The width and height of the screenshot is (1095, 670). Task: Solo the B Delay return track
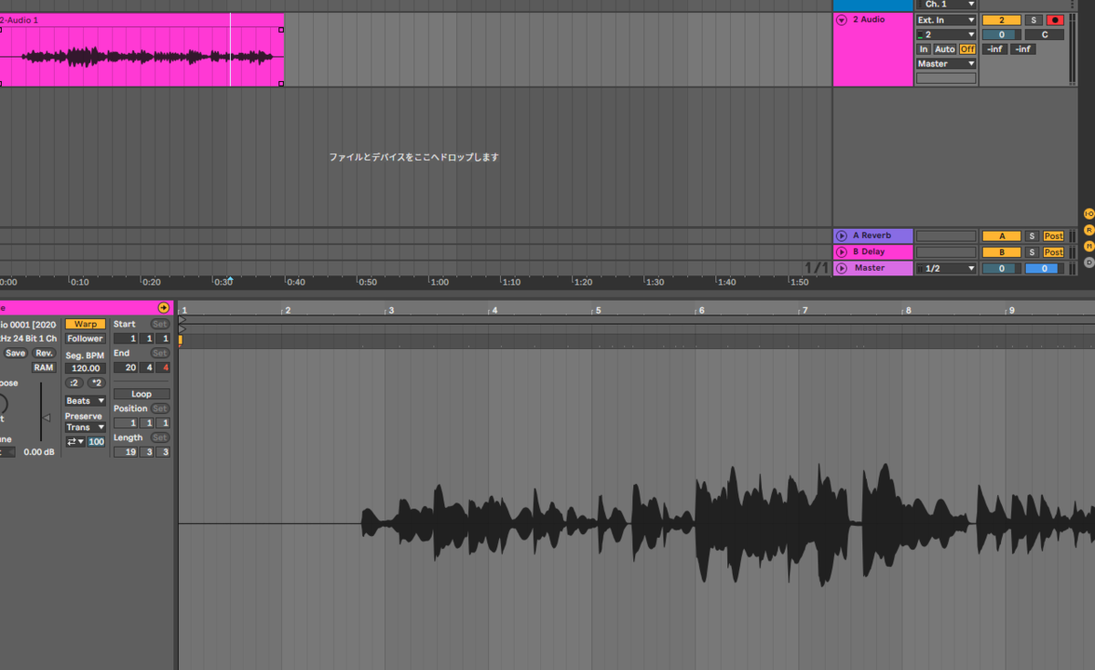pos(1033,252)
